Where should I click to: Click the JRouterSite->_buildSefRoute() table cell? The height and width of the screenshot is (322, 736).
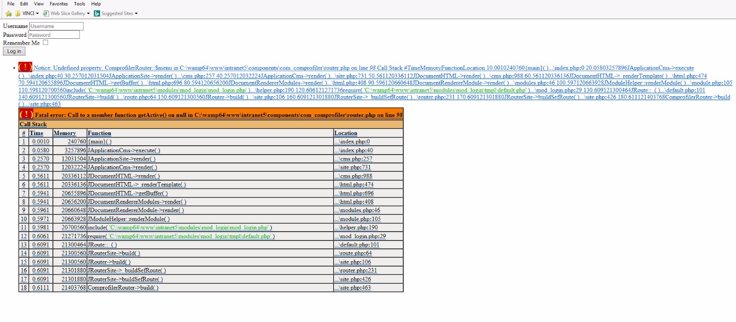tap(210, 270)
